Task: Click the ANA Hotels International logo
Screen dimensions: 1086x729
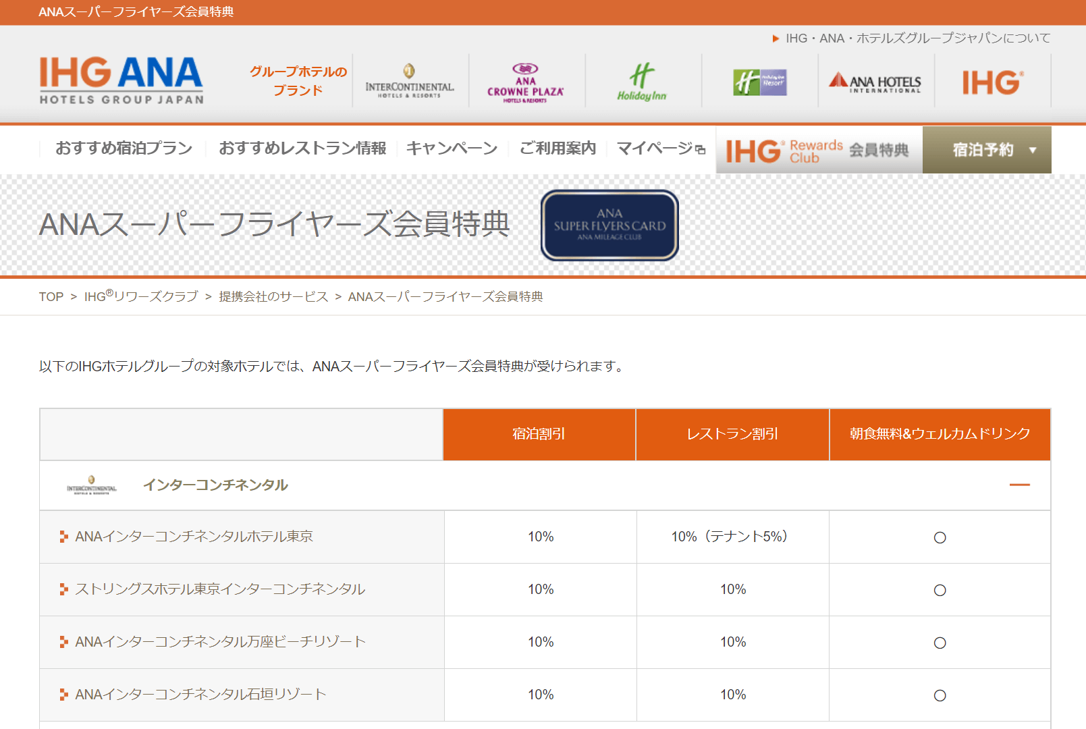Action: pos(875,82)
